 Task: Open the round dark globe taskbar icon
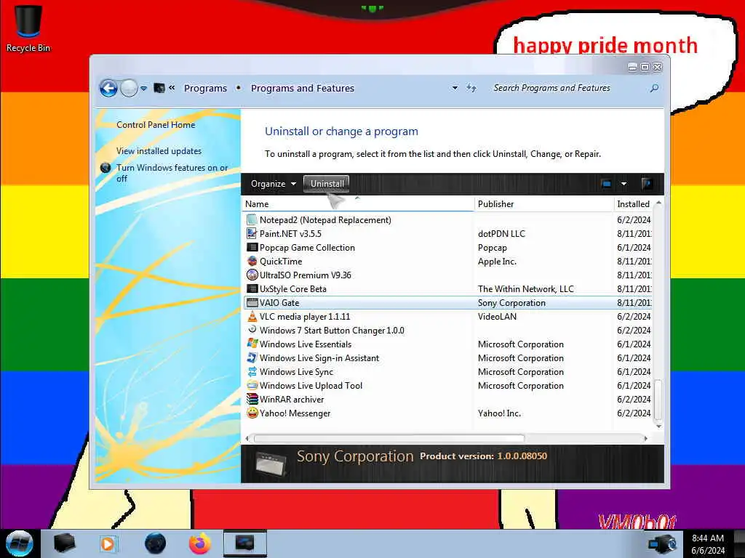[155, 543]
